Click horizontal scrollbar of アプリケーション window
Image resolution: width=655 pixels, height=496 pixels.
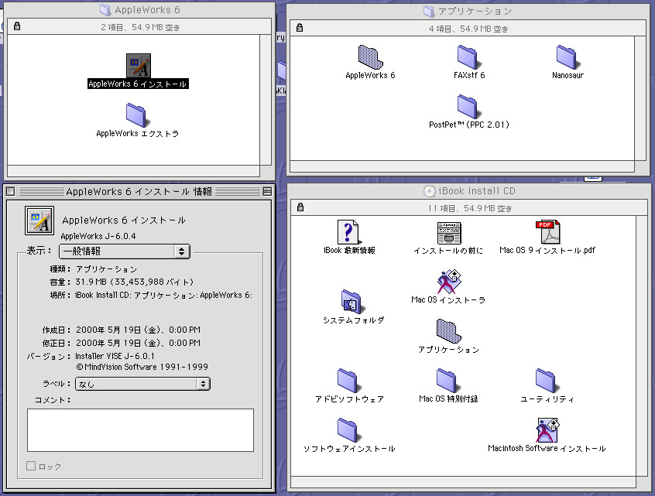pyautogui.click(x=462, y=166)
